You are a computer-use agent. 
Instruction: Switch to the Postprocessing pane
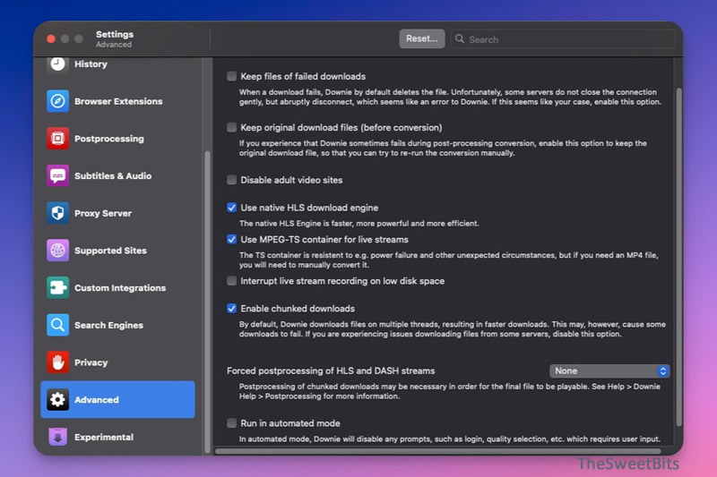(118, 139)
